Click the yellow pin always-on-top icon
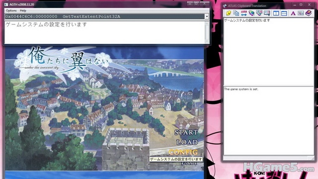The width and height of the screenshot is (318, 179). coord(229,13)
